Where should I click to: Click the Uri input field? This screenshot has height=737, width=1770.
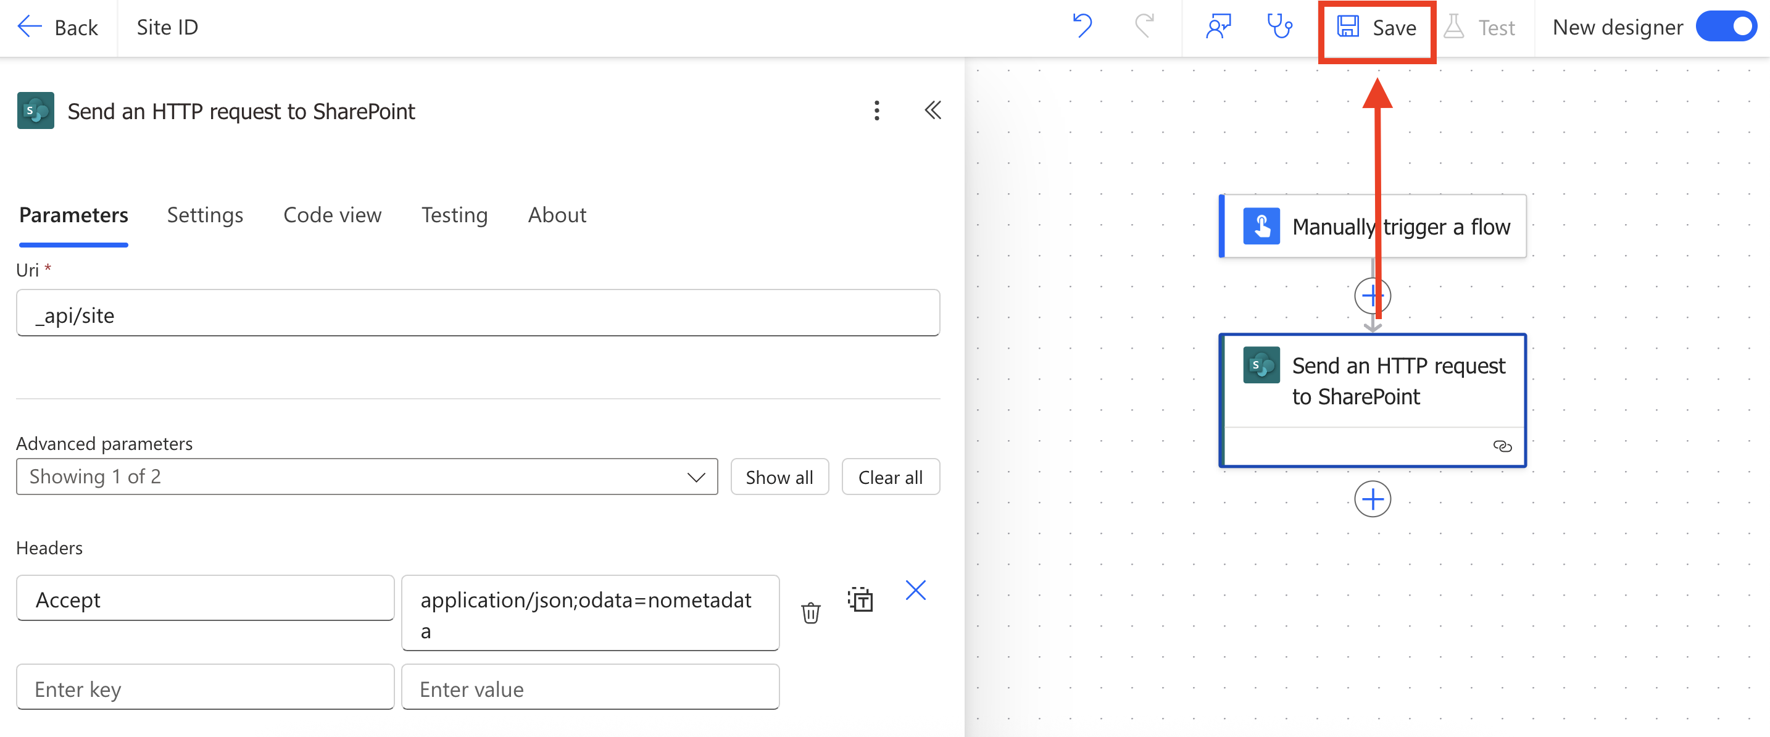[478, 314]
